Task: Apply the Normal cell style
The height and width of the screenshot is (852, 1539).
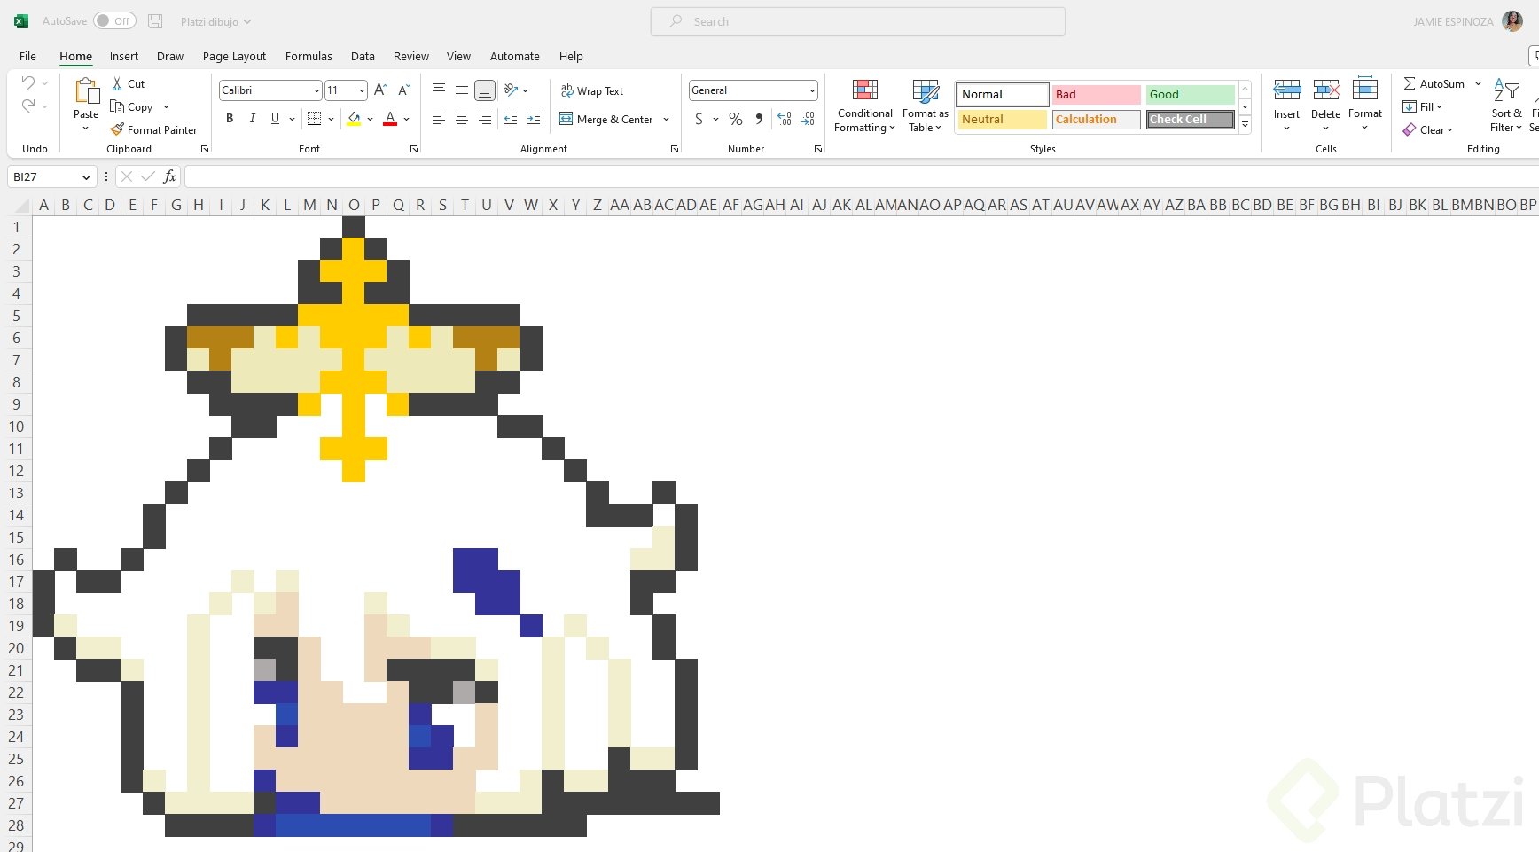Action: 1002,94
